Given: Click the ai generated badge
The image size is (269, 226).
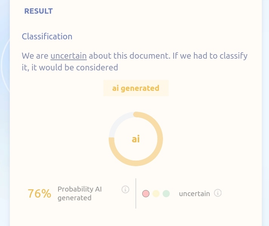Looking at the screenshot, I should pos(136,88).
